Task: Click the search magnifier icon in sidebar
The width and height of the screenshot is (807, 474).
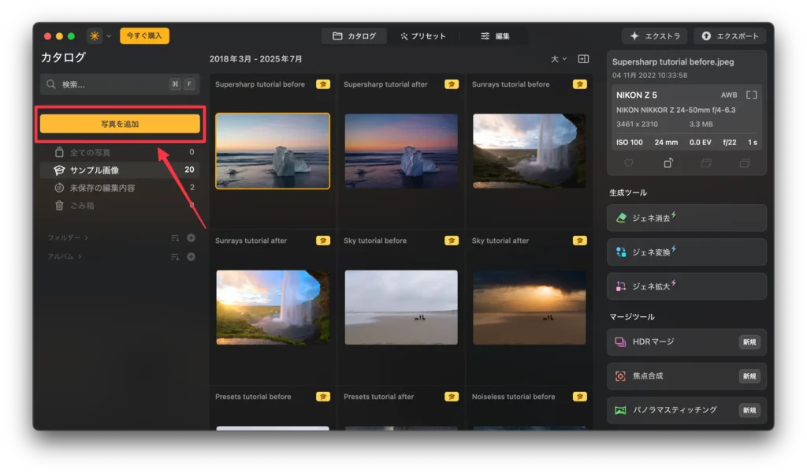Action: pyautogui.click(x=50, y=82)
